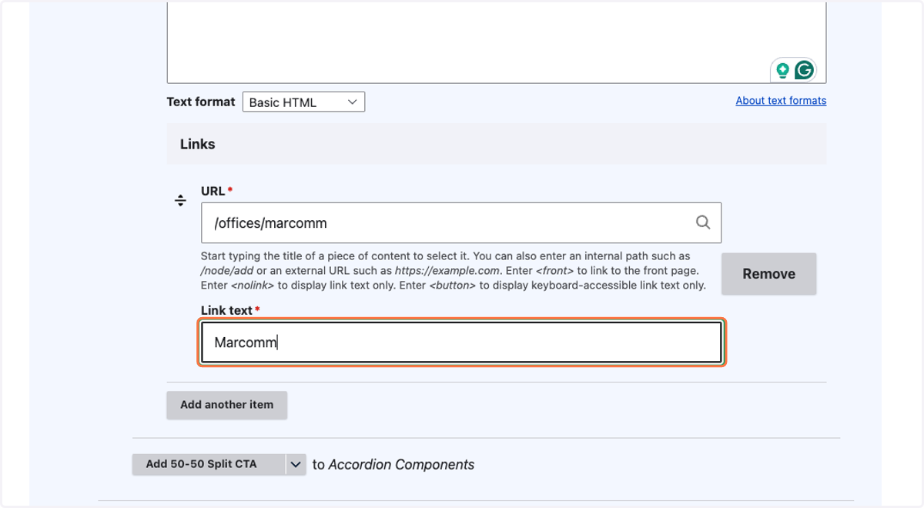Open the About text formats link
Screen dimensions: 924x508
[781, 101]
